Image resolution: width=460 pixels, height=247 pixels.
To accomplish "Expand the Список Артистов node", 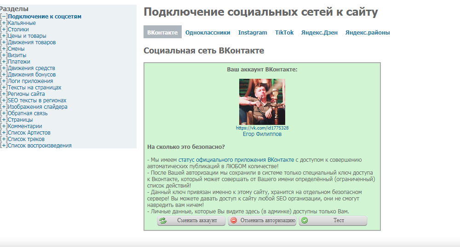I will click(x=4, y=133).
